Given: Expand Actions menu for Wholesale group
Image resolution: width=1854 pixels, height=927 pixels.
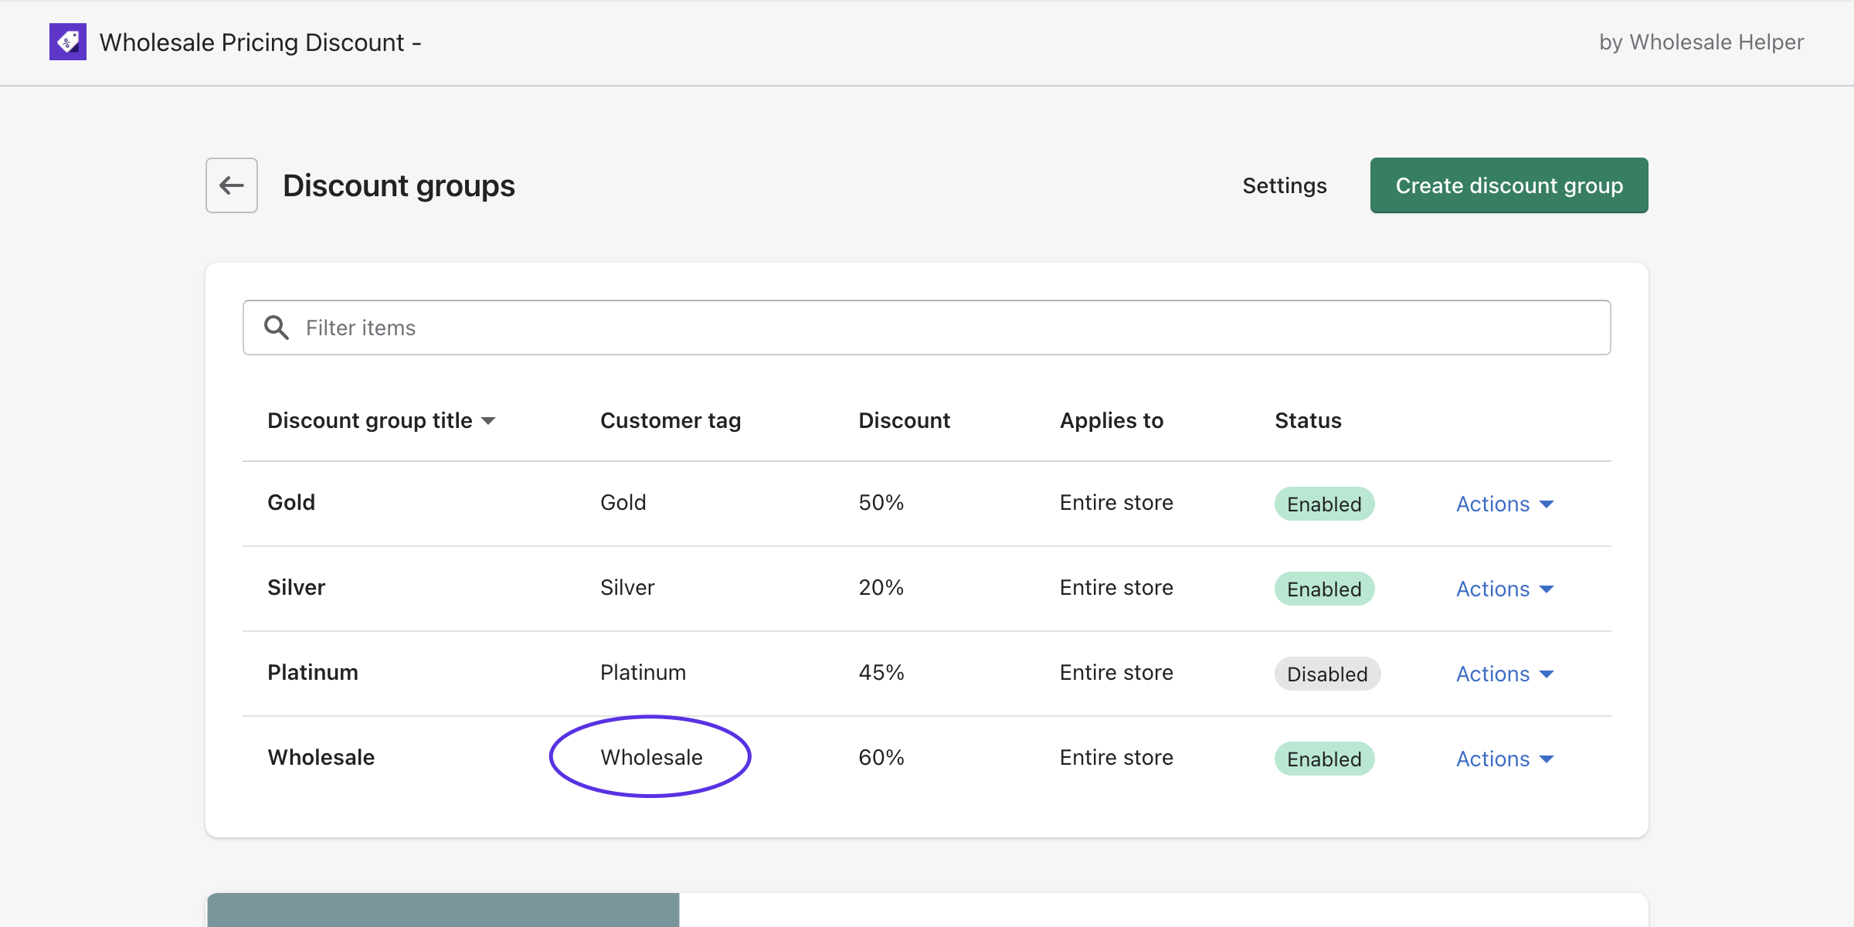Looking at the screenshot, I should 1504,759.
